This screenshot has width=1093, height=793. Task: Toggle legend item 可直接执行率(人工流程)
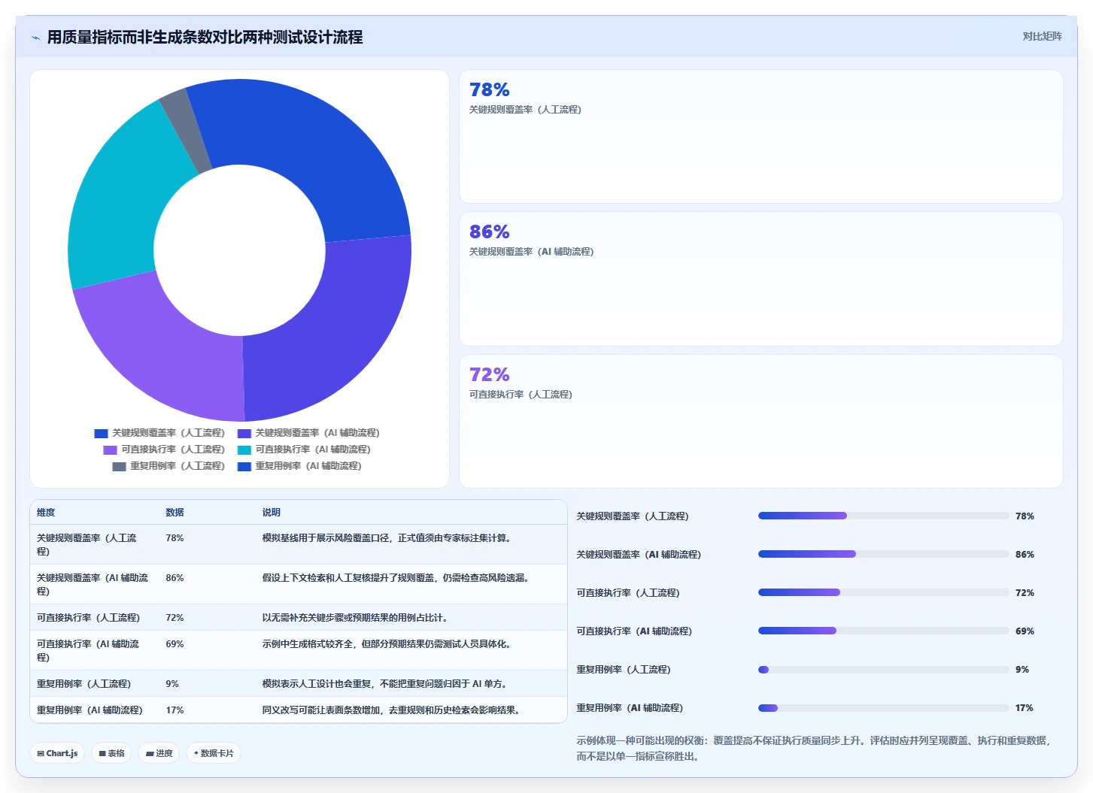[x=164, y=449]
